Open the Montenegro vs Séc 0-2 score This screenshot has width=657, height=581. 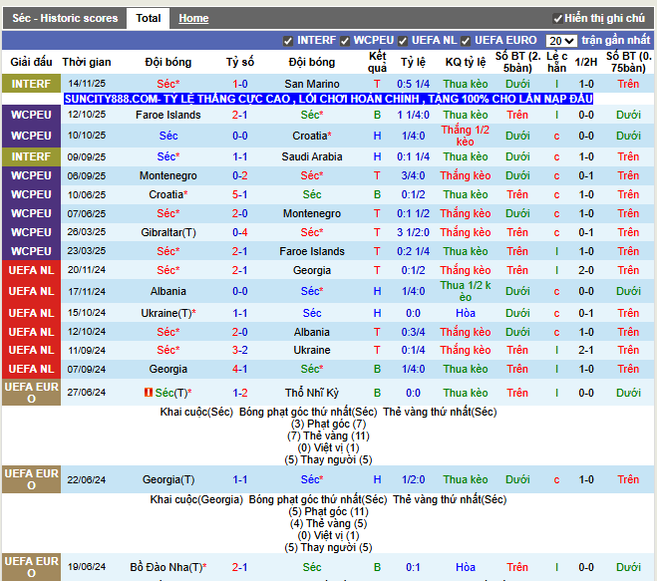point(240,176)
